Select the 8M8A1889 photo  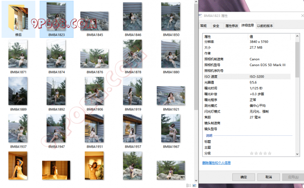pos(18,91)
